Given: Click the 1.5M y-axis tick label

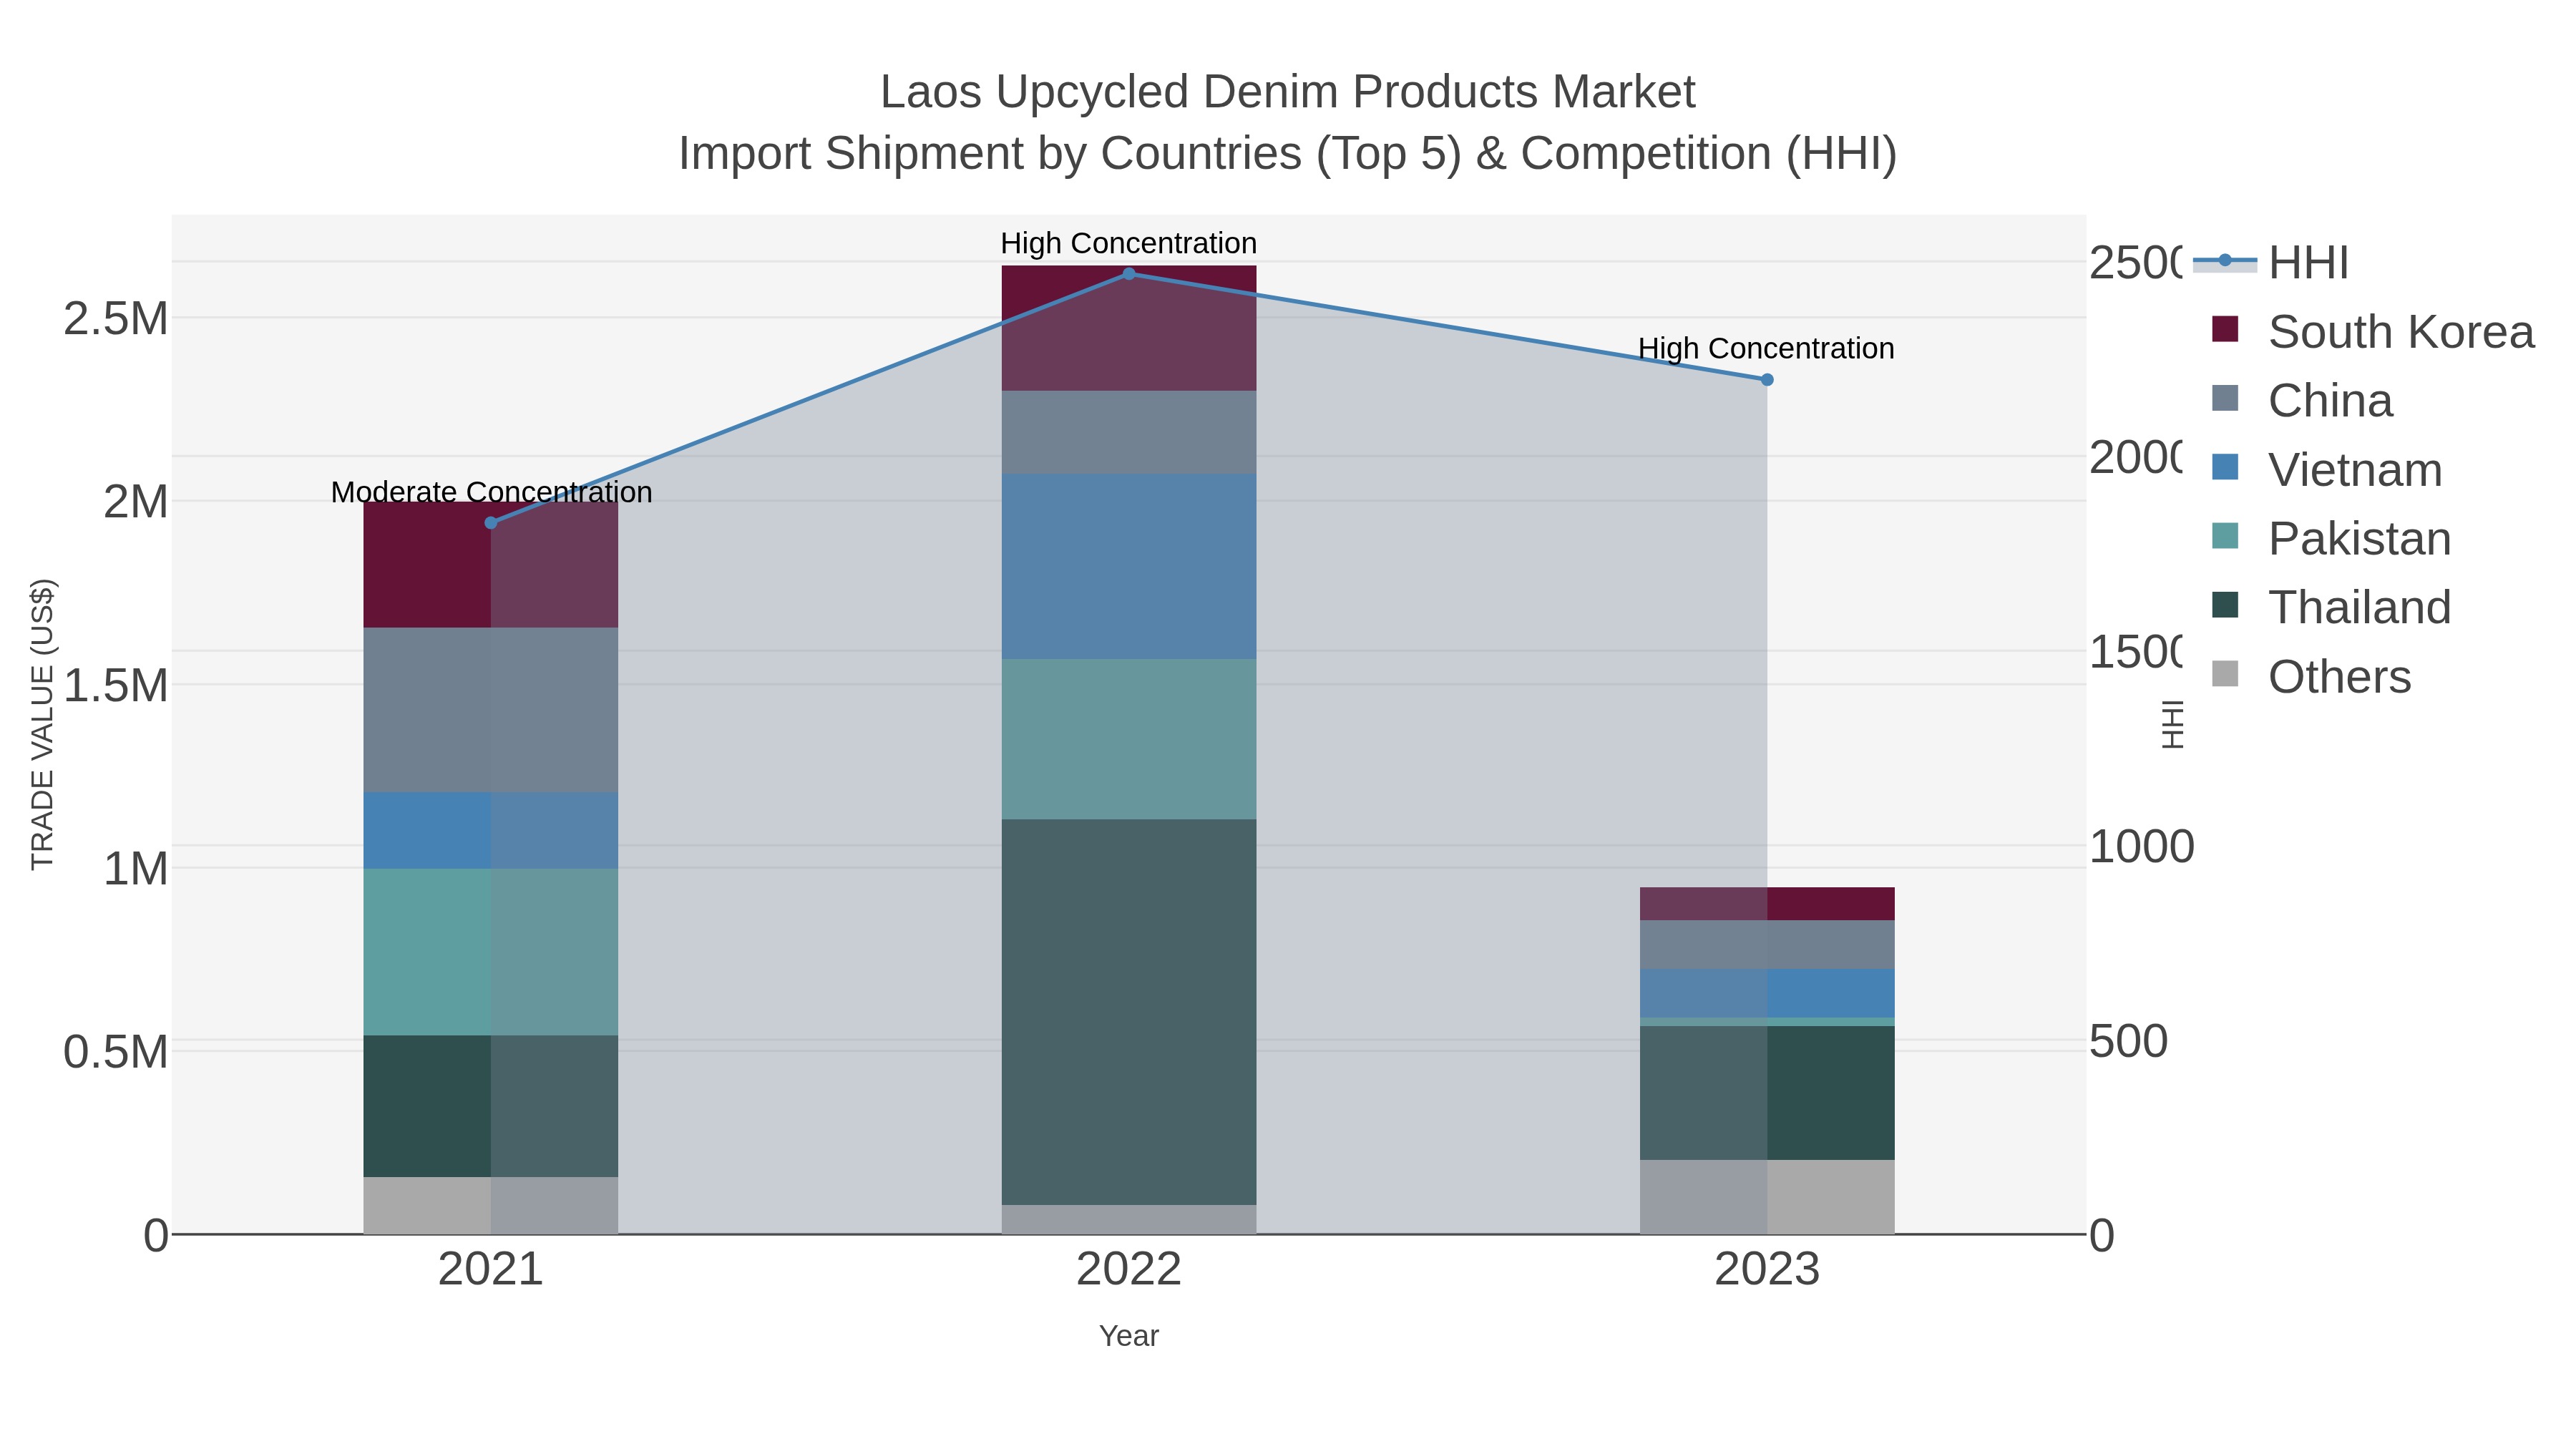Looking at the screenshot, I should pos(116,686).
